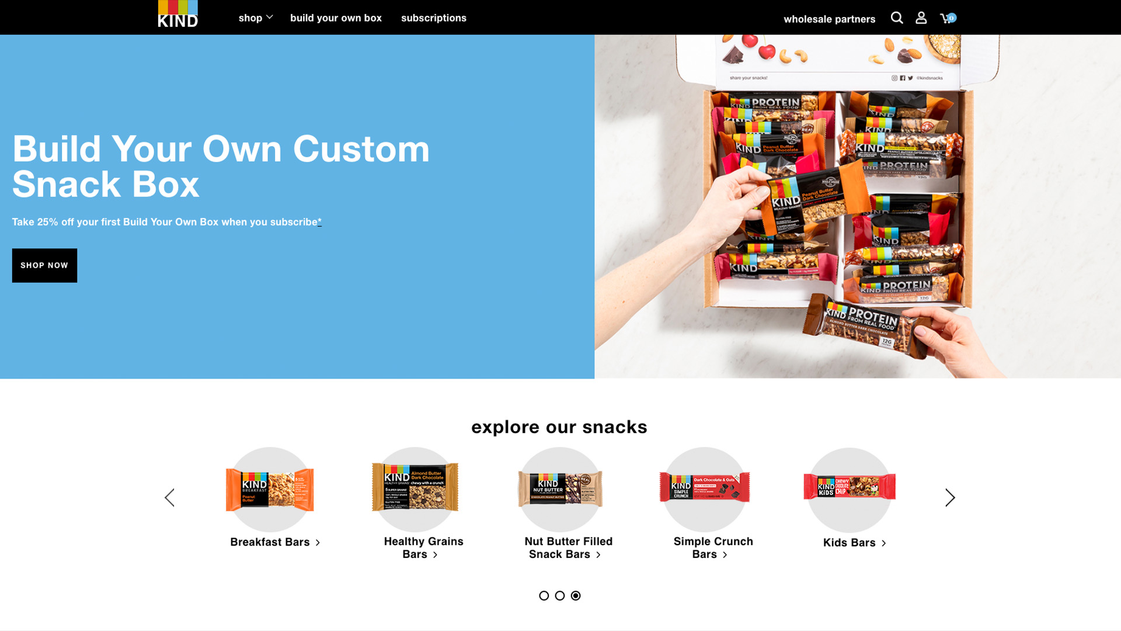Click the Subscriptions menu item
Image resolution: width=1121 pixels, height=631 pixels.
pos(434,17)
